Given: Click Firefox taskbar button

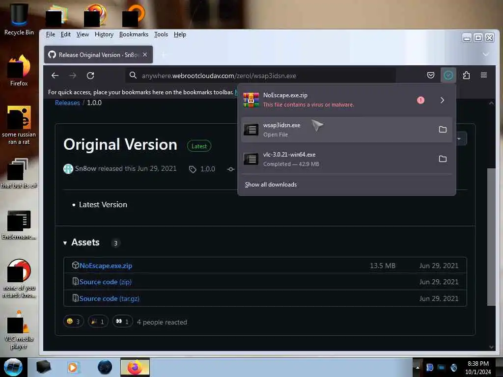Looking at the screenshot, I should coord(135,367).
